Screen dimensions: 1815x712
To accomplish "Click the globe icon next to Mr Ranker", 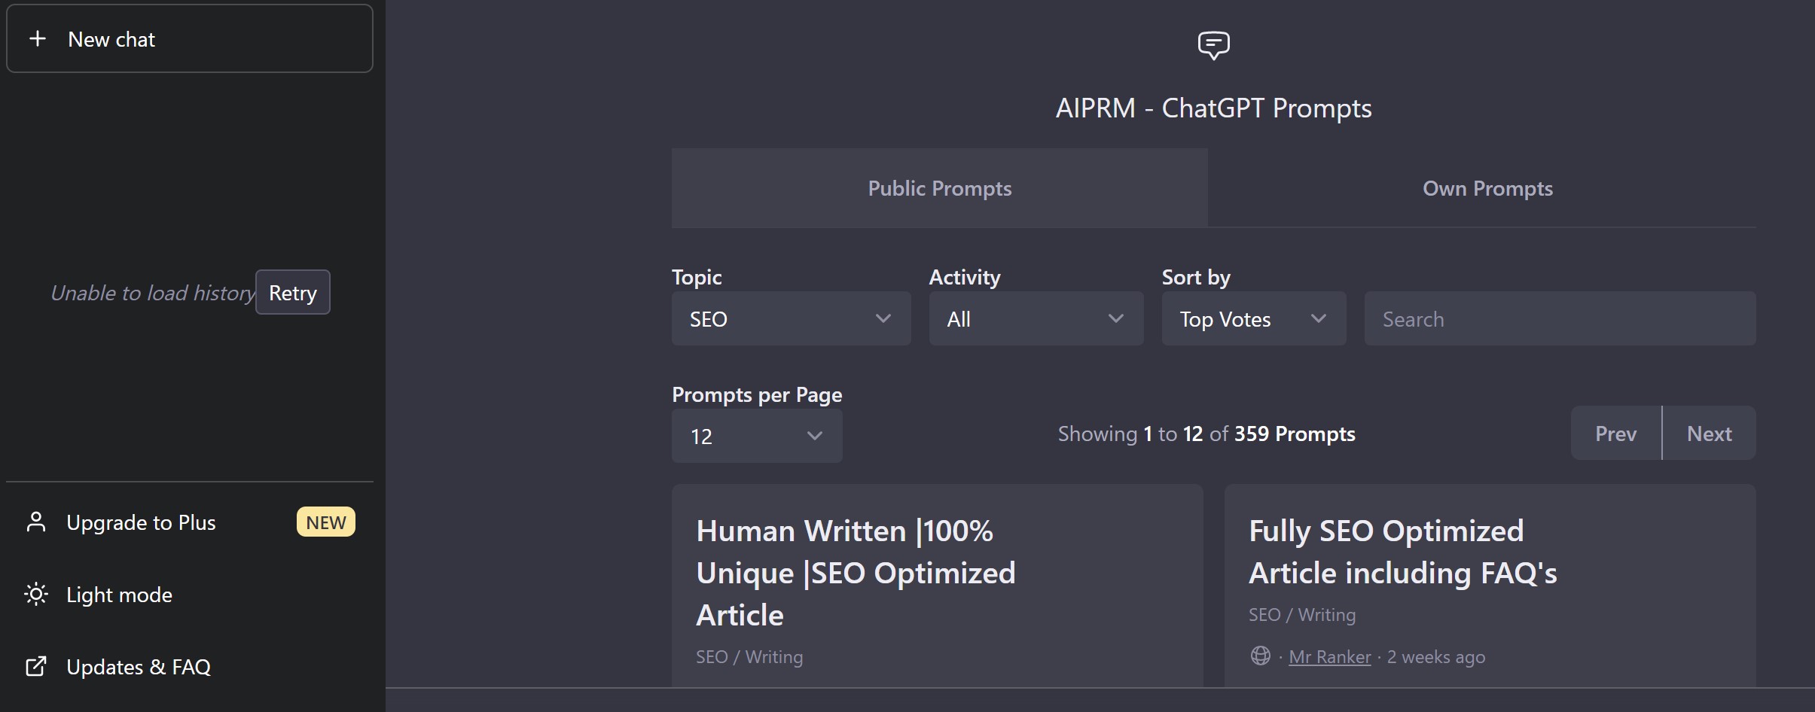I will click(1260, 656).
